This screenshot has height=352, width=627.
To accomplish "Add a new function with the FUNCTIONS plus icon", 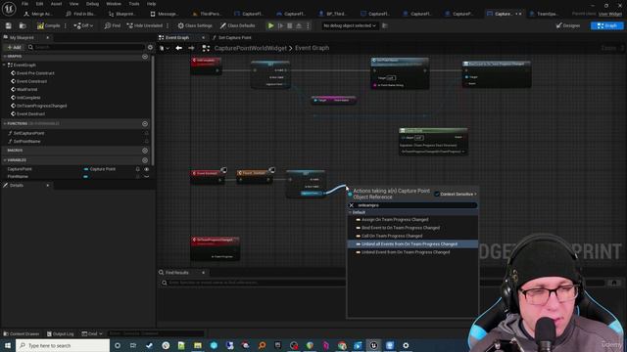I will pos(145,124).
